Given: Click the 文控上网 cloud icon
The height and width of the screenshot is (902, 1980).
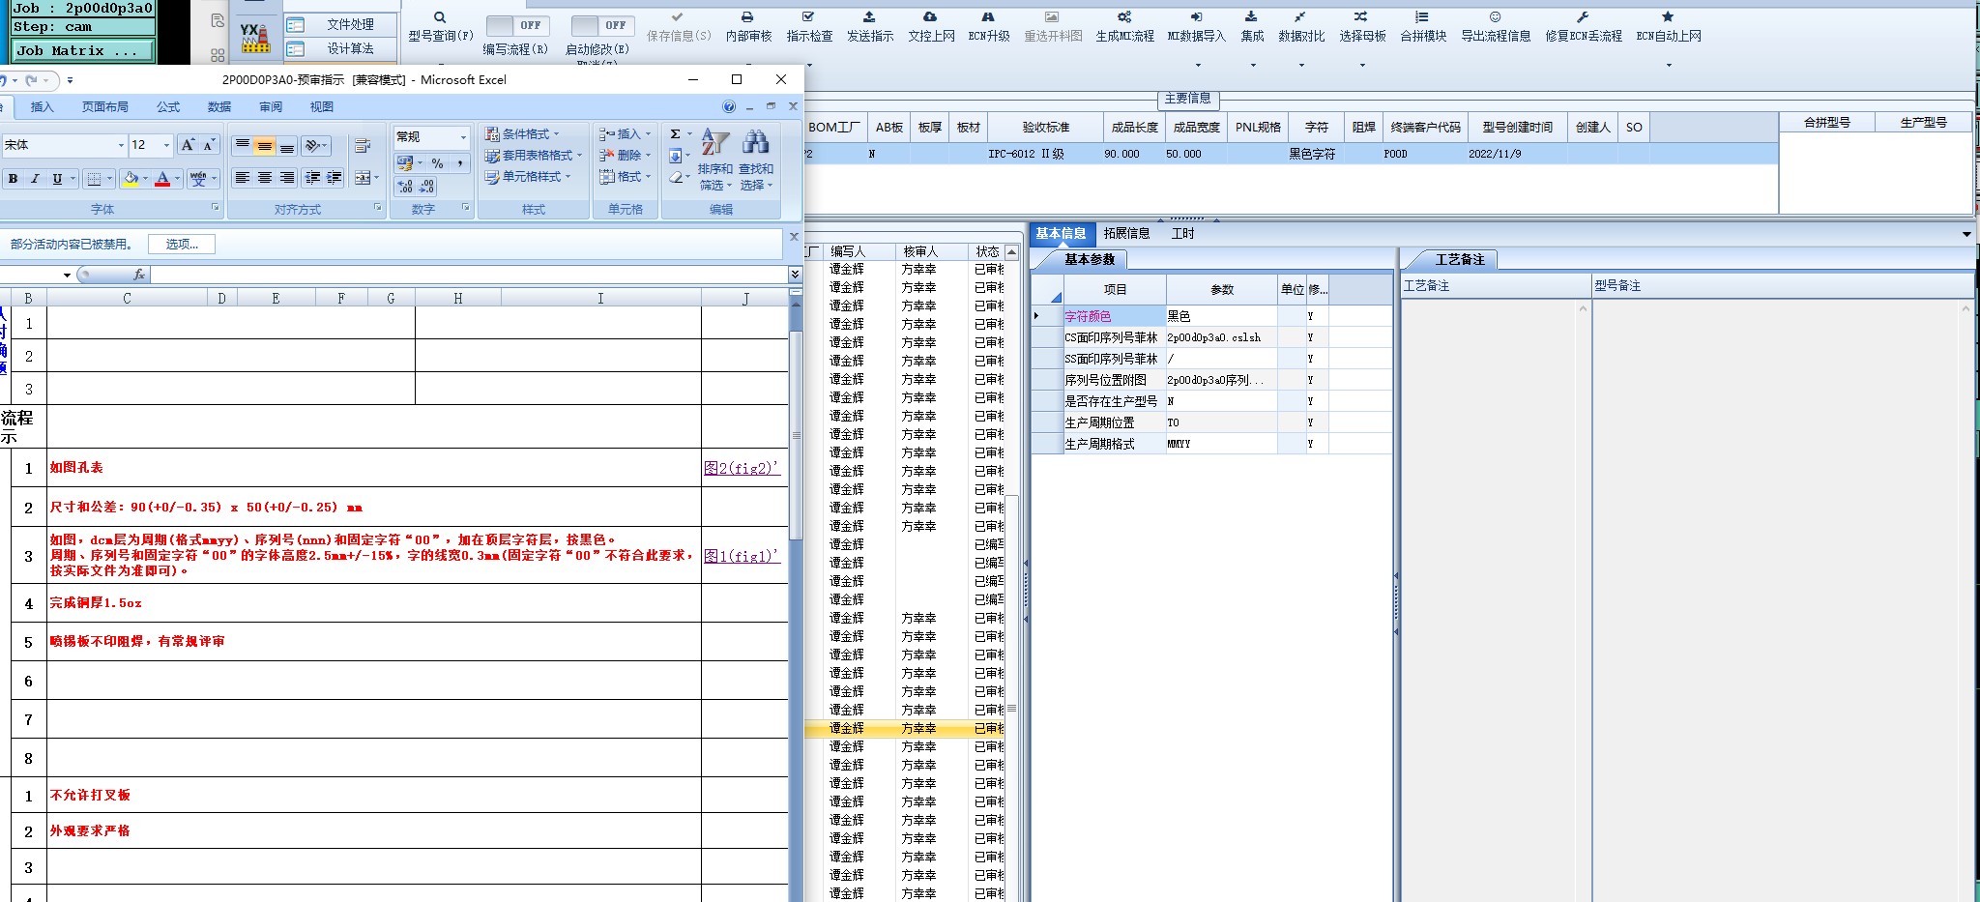Looking at the screenshot, I should point(930,17).
